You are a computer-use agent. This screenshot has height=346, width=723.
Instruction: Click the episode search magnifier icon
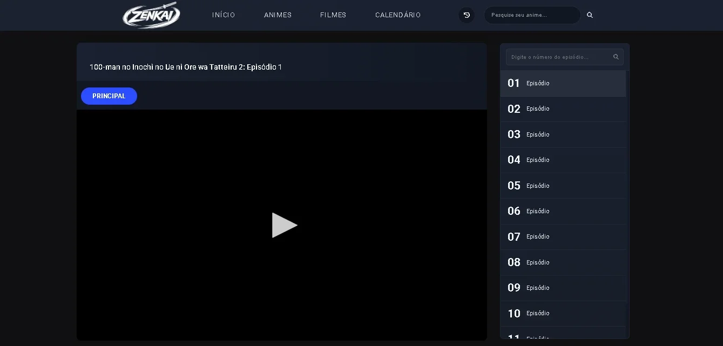pyautogui.click(x=616, y=57)
